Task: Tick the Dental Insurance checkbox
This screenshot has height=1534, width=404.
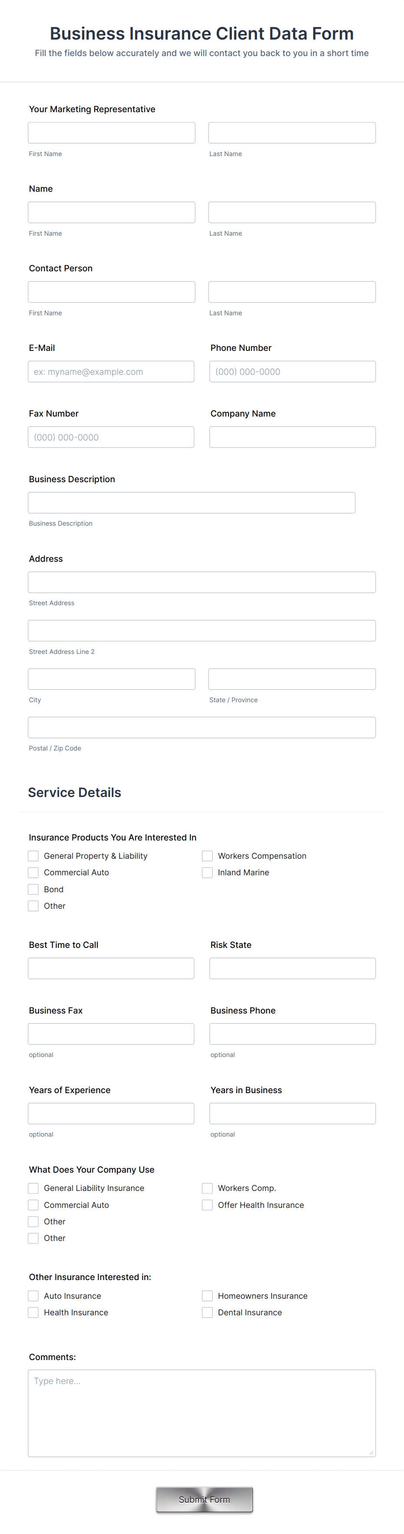Action: (x=207, y=1313)
